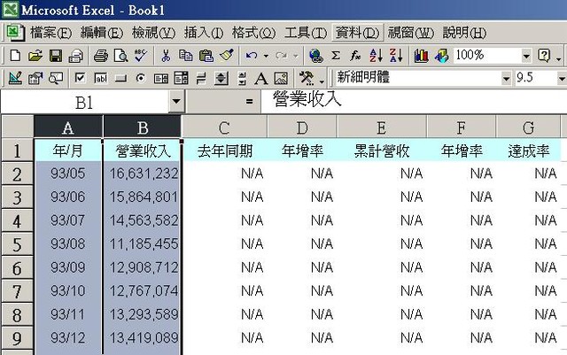Open the fx Paste Function dialog

coord(355,56)
